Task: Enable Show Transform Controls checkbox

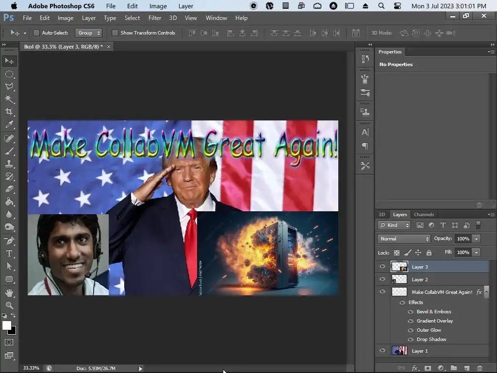Action: (115, 33)
